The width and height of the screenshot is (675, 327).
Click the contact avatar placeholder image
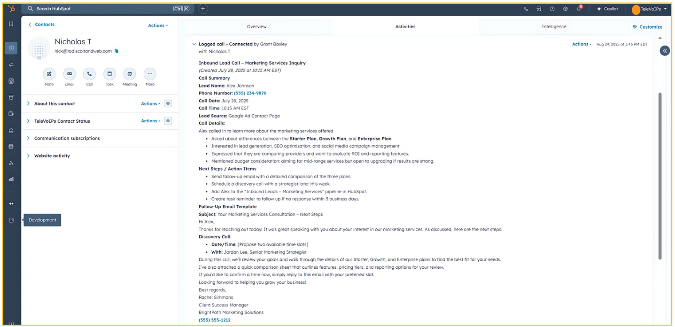39,48
